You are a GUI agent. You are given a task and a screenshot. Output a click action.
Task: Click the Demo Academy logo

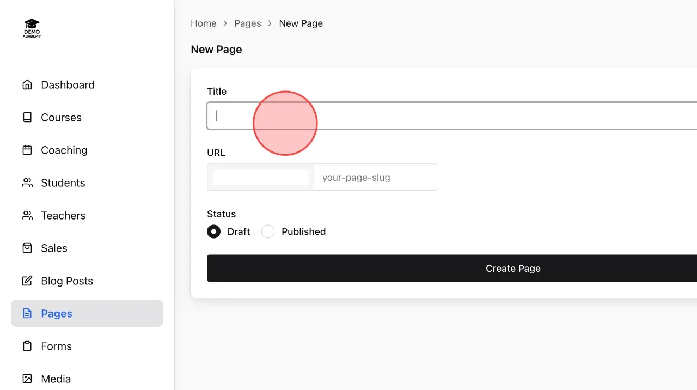[x=32, y=28]
